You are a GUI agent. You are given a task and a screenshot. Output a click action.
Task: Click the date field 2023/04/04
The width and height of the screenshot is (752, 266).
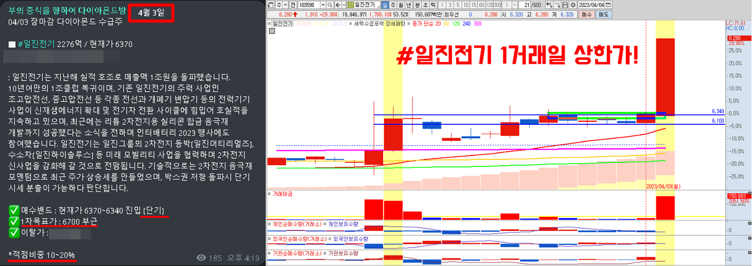pyautogui.click(x=591, y=5)
